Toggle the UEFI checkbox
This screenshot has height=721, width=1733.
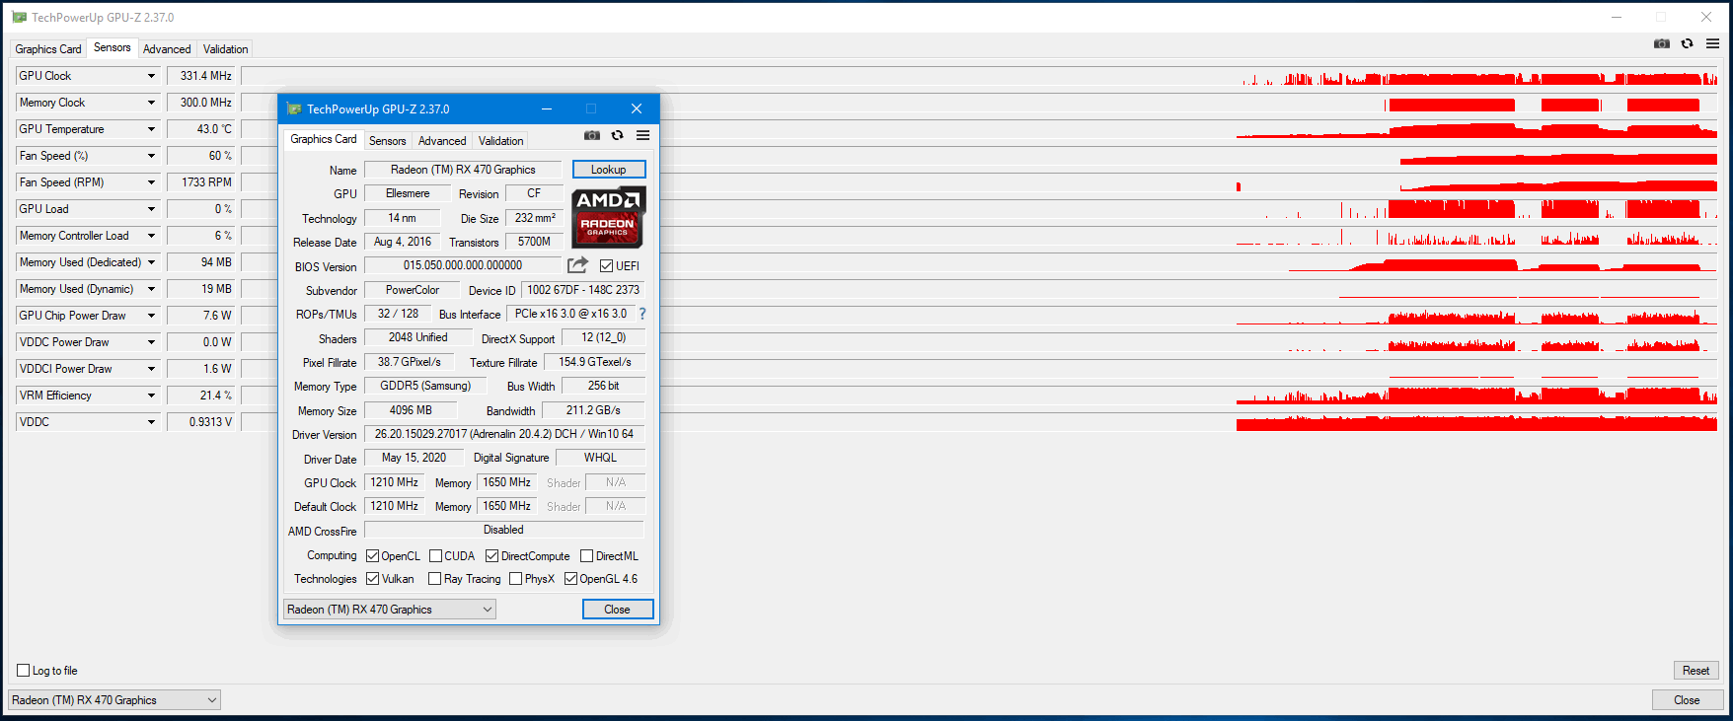(606, 266)
